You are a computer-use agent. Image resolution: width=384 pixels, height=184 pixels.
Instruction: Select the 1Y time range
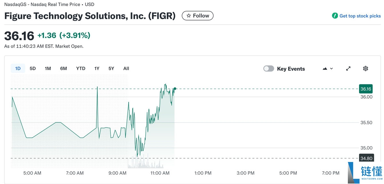[x=97, y=68]
